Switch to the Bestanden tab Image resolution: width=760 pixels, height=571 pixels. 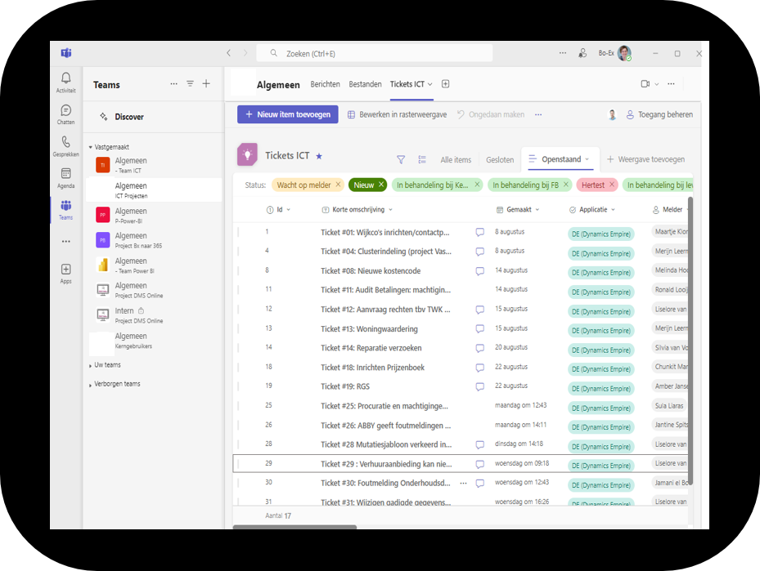365,84
